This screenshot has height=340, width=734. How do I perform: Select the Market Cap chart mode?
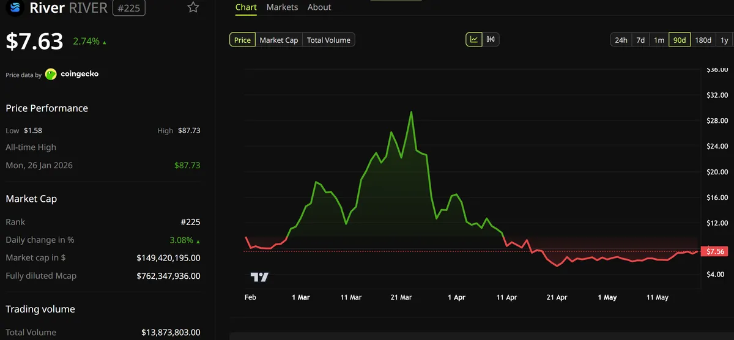pos(279,40)
